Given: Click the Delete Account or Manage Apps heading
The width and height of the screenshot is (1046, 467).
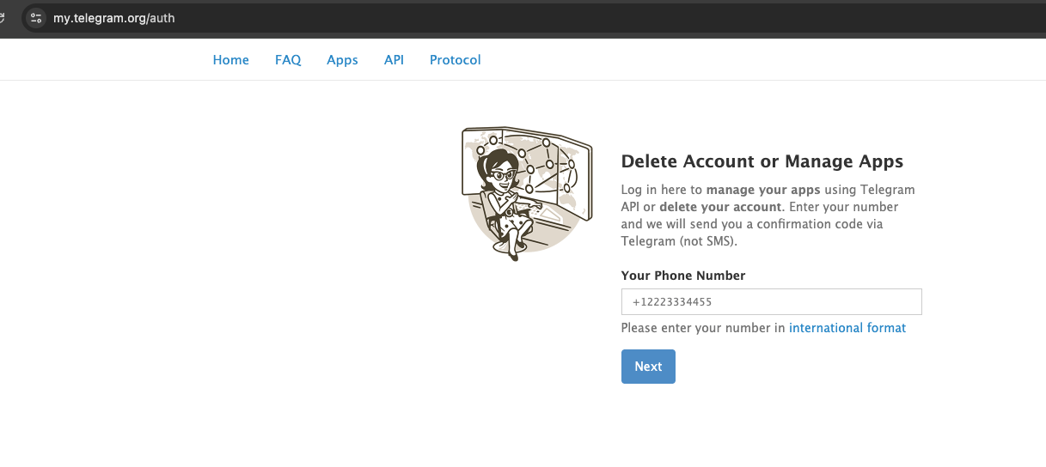Looking at the screenshot, I should 762,161.
